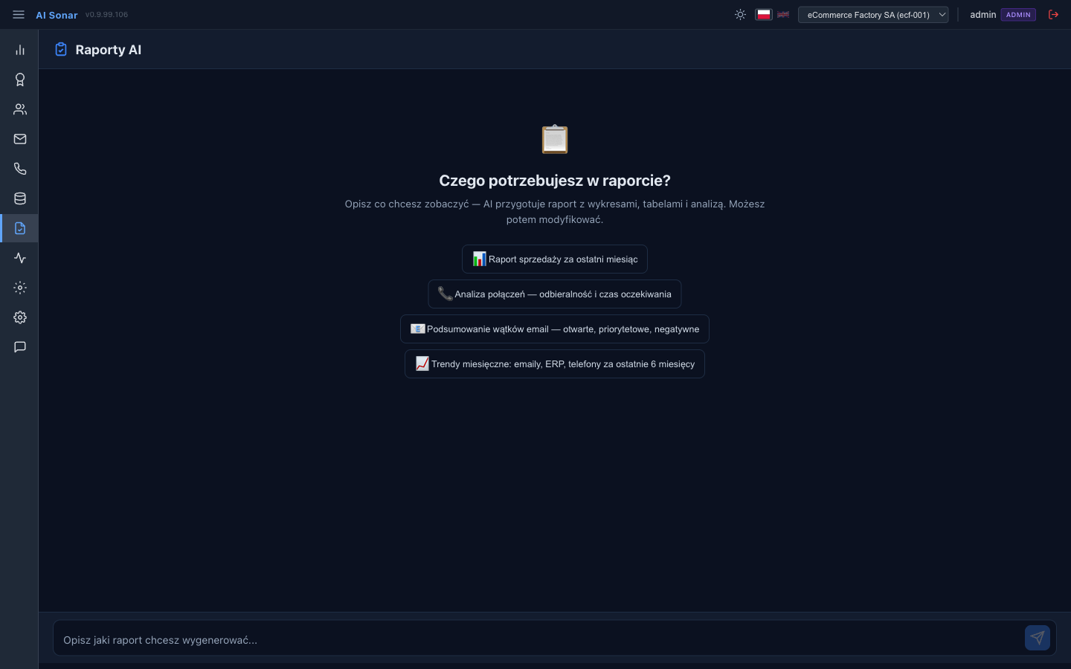Select the awards icon in the sidebar
Screen dimensions: 1071x669
(x=20, y=80)
